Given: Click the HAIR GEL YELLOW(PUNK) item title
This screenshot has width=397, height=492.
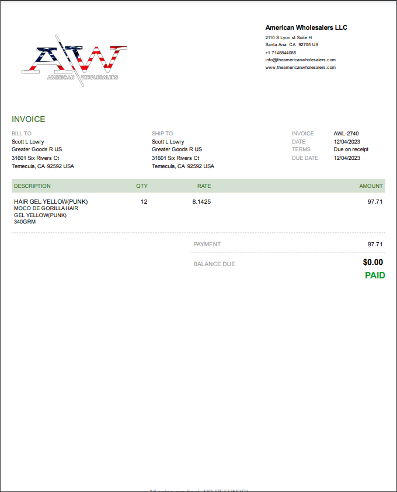Looking at the screenshot, I should (51, 201).
